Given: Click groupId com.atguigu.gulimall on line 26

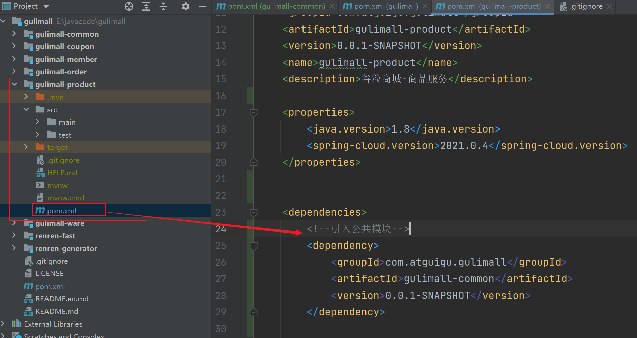Looking at the screenshot, I should (x=446, y=262).
